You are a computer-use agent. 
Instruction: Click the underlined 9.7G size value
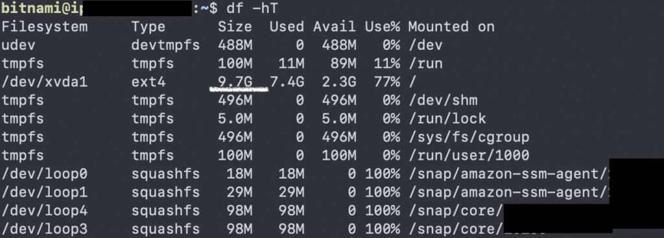click(x=235, y=82)
